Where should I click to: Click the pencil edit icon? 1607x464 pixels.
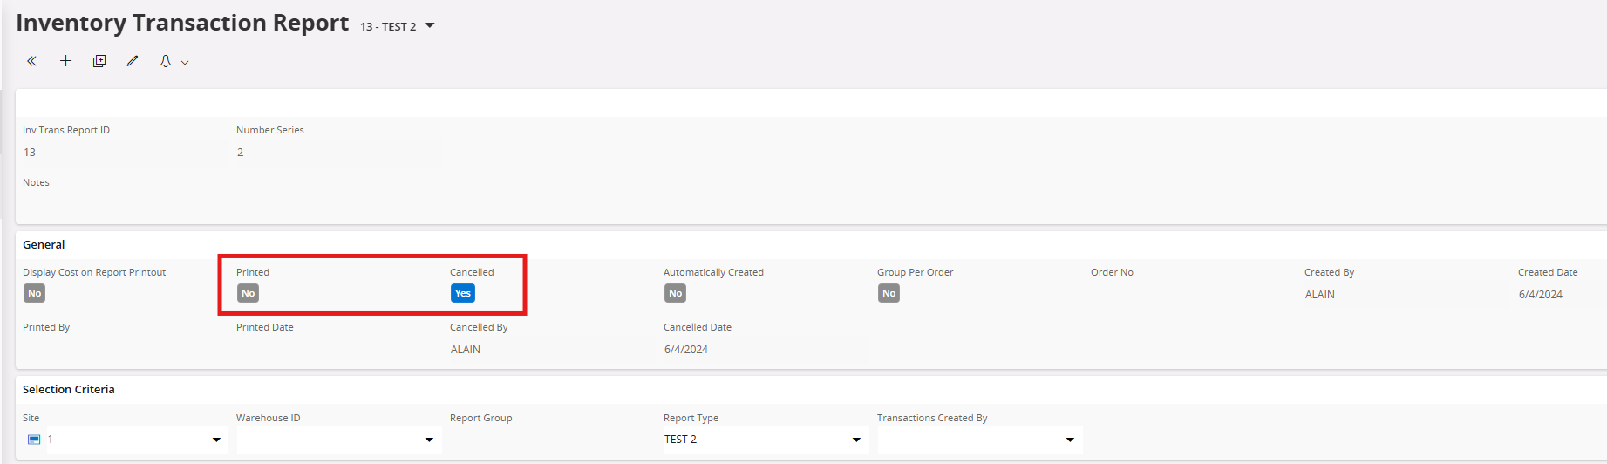point(133,61)
